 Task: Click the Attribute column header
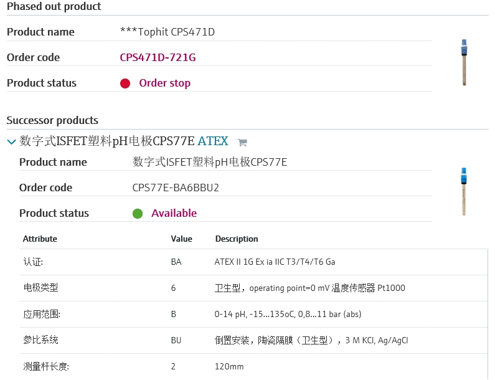point(40,239)
